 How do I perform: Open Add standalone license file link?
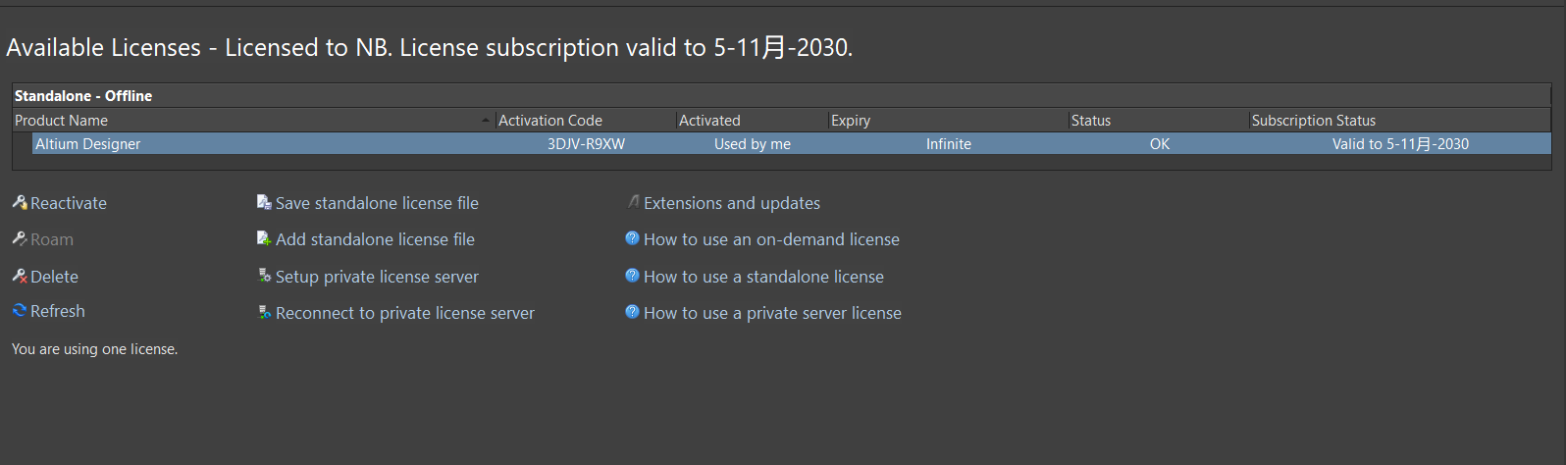375,239
